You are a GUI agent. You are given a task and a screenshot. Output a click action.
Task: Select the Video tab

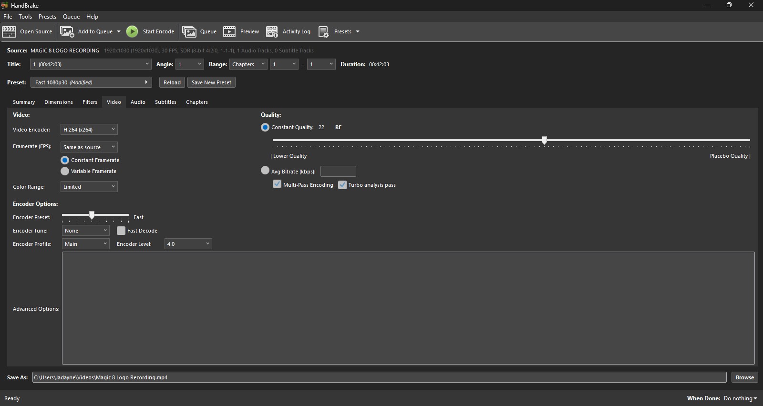(114, 102)
